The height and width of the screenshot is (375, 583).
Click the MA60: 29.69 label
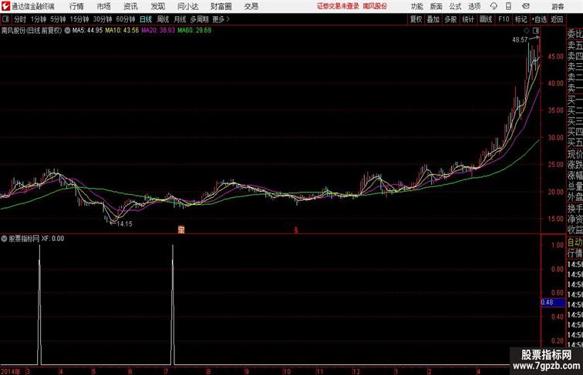tap(194, 31)
